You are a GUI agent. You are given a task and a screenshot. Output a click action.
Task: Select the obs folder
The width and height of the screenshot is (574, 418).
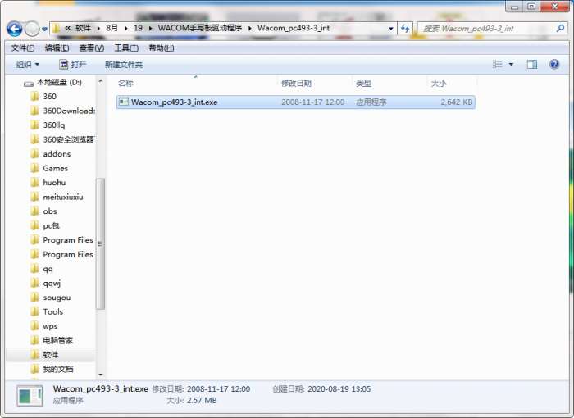click(50, 211)
